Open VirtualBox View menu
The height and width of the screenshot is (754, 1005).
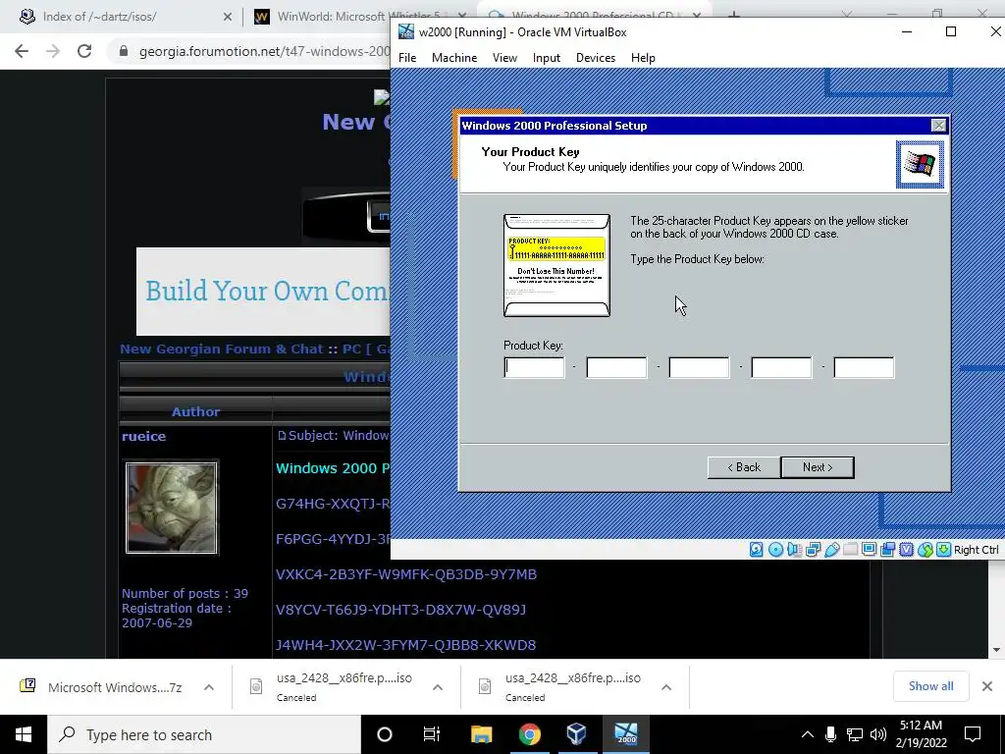click(x=504, y=58)
